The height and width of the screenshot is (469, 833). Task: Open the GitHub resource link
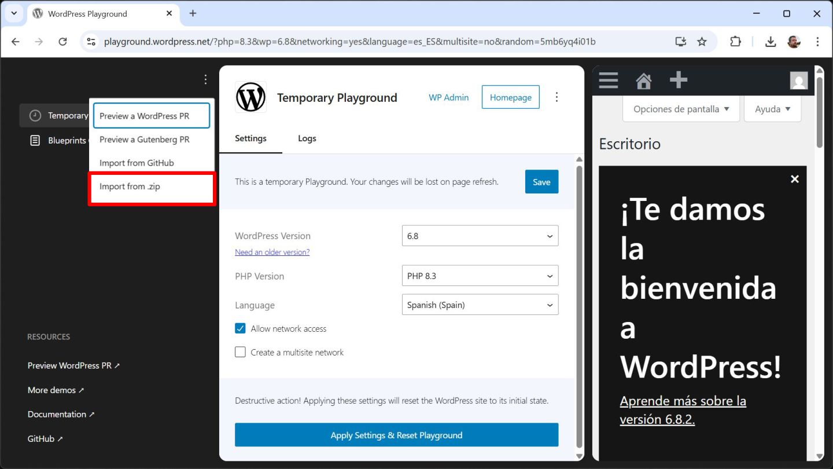coord(45,438)
